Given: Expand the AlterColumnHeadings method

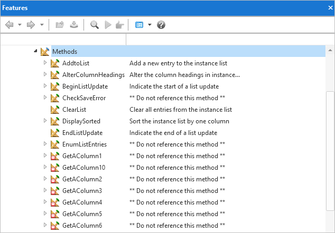Looking at the screenshot, I should tap(45, 74).
